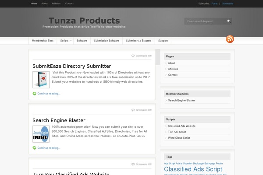The height and width of the screenshot is (175, 263).
Task: Click the Article Submiter tag
Action: coord(184,164)
